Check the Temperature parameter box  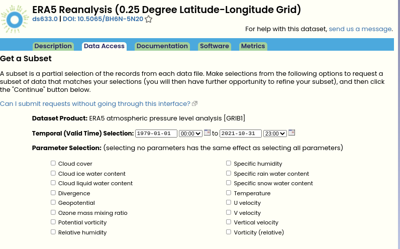coord(229,193)
